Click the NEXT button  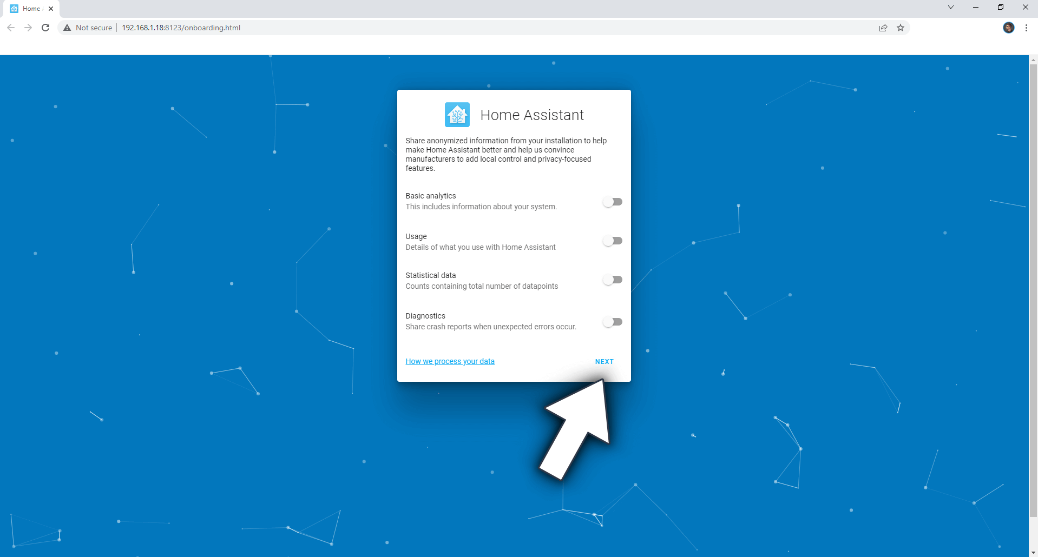coord(604,361)
